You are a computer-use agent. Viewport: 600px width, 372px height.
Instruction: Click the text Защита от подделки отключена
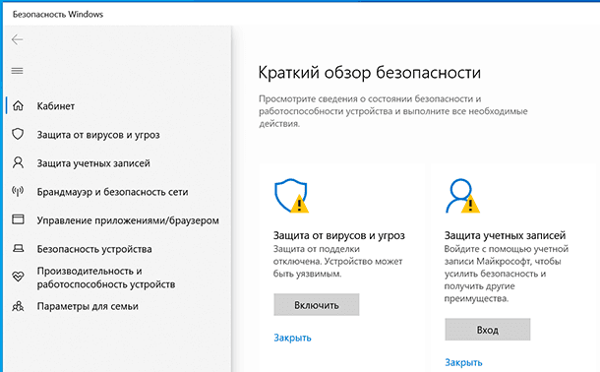point(317,255)
